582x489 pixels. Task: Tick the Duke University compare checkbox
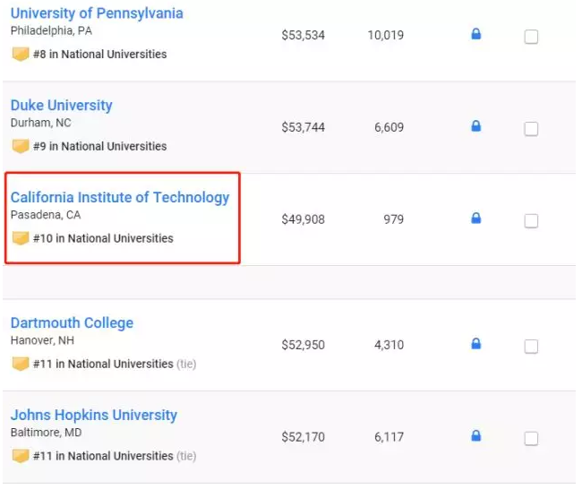(531, 129)
